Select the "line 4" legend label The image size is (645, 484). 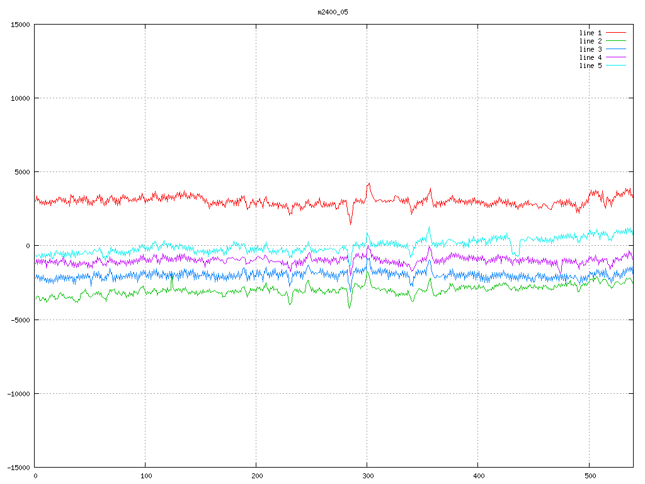(590, 57)
